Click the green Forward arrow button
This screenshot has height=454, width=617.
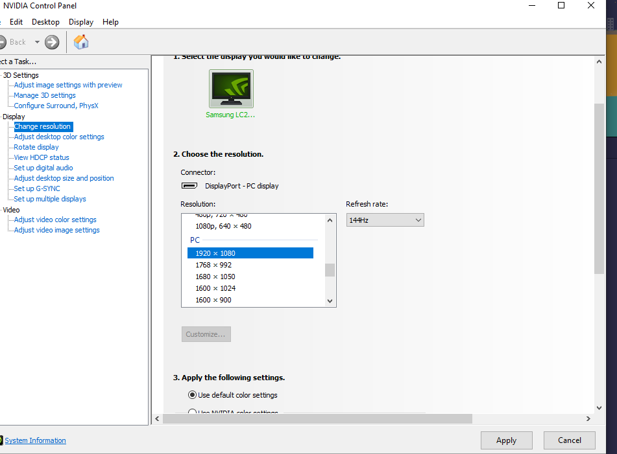(x=52, y=42)
